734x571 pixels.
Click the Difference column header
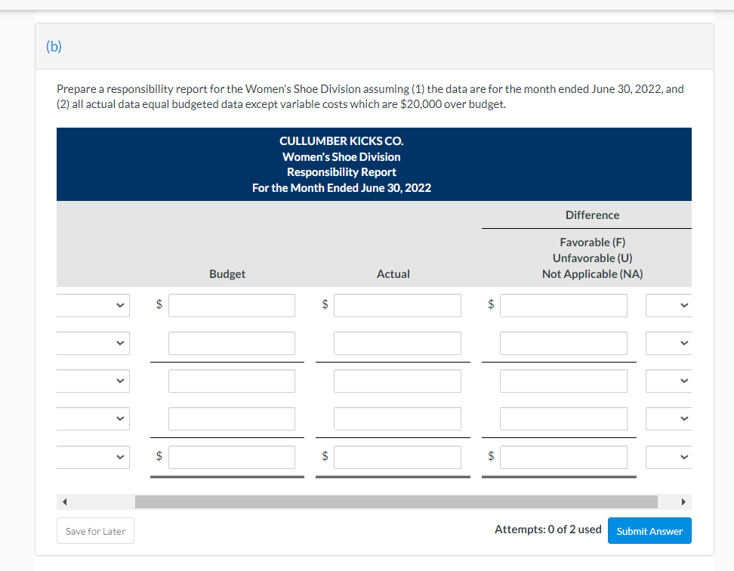tap(592, 215)
